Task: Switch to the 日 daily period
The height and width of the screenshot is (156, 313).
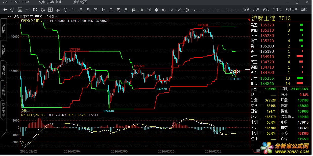Action: tap(111, 10)
